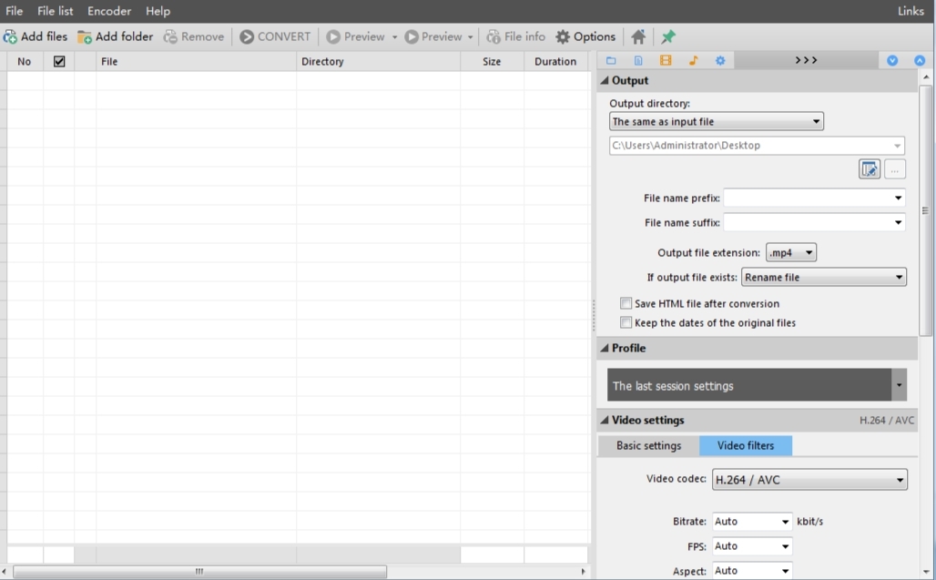Viewport: 936px width, 580px height.
Task: Open the Encoder menu
Action: [x=109, y=11]
